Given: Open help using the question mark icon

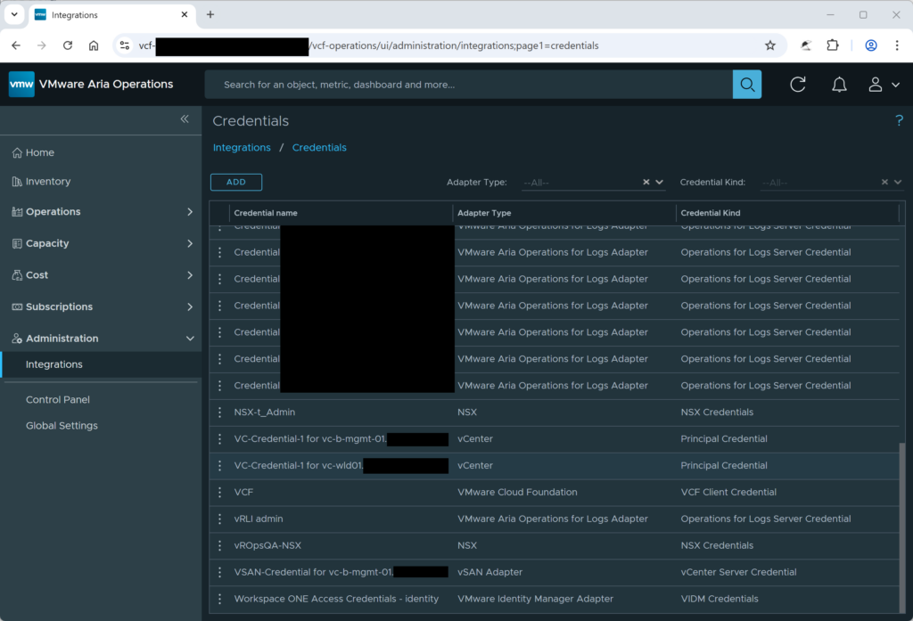Looking at the screenshot, I should pyautogui.click(x=899, y=120).
